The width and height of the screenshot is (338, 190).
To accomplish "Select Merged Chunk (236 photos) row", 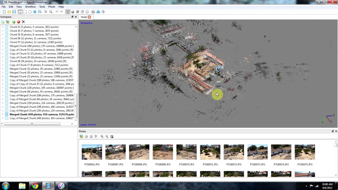I will pyautogui.click(x=42, y=88).
